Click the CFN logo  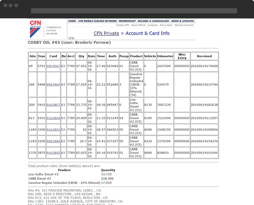click(x=35, y=29)
